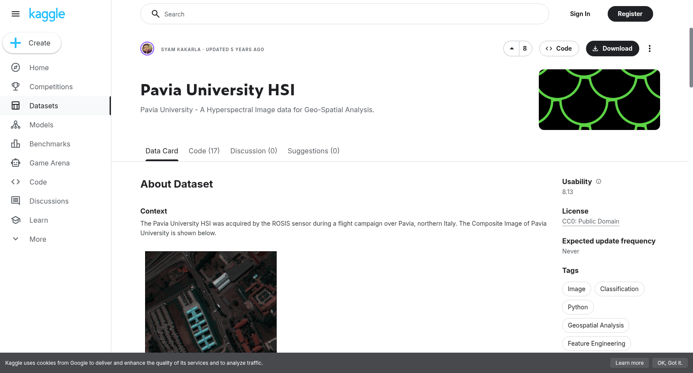This screenshot has height=373, width=693.
Task: Open the Discussion (0) tab
Action: tap(254, 151)
